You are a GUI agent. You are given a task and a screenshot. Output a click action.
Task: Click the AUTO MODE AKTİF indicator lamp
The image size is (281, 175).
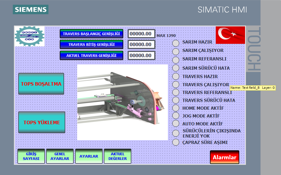pyautogui.click(x=176, y=124)
